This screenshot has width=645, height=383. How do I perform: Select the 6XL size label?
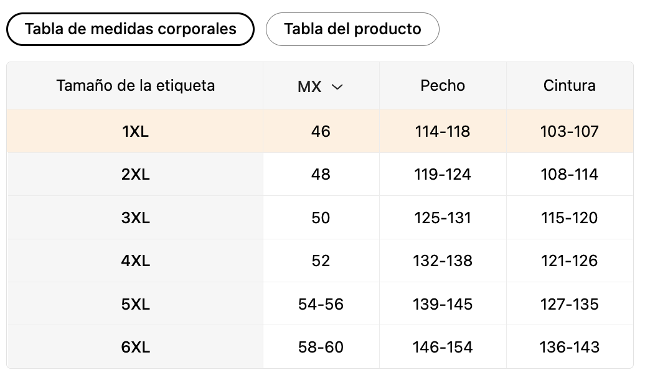click(135, 347)
